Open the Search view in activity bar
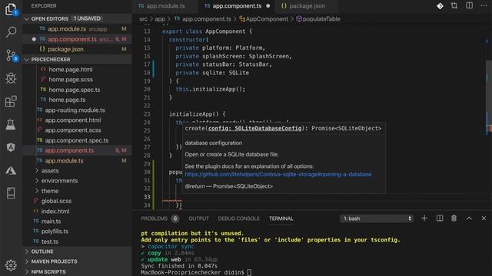The width and height of the screenshot is (492, 276). click(x=11, y=32)
